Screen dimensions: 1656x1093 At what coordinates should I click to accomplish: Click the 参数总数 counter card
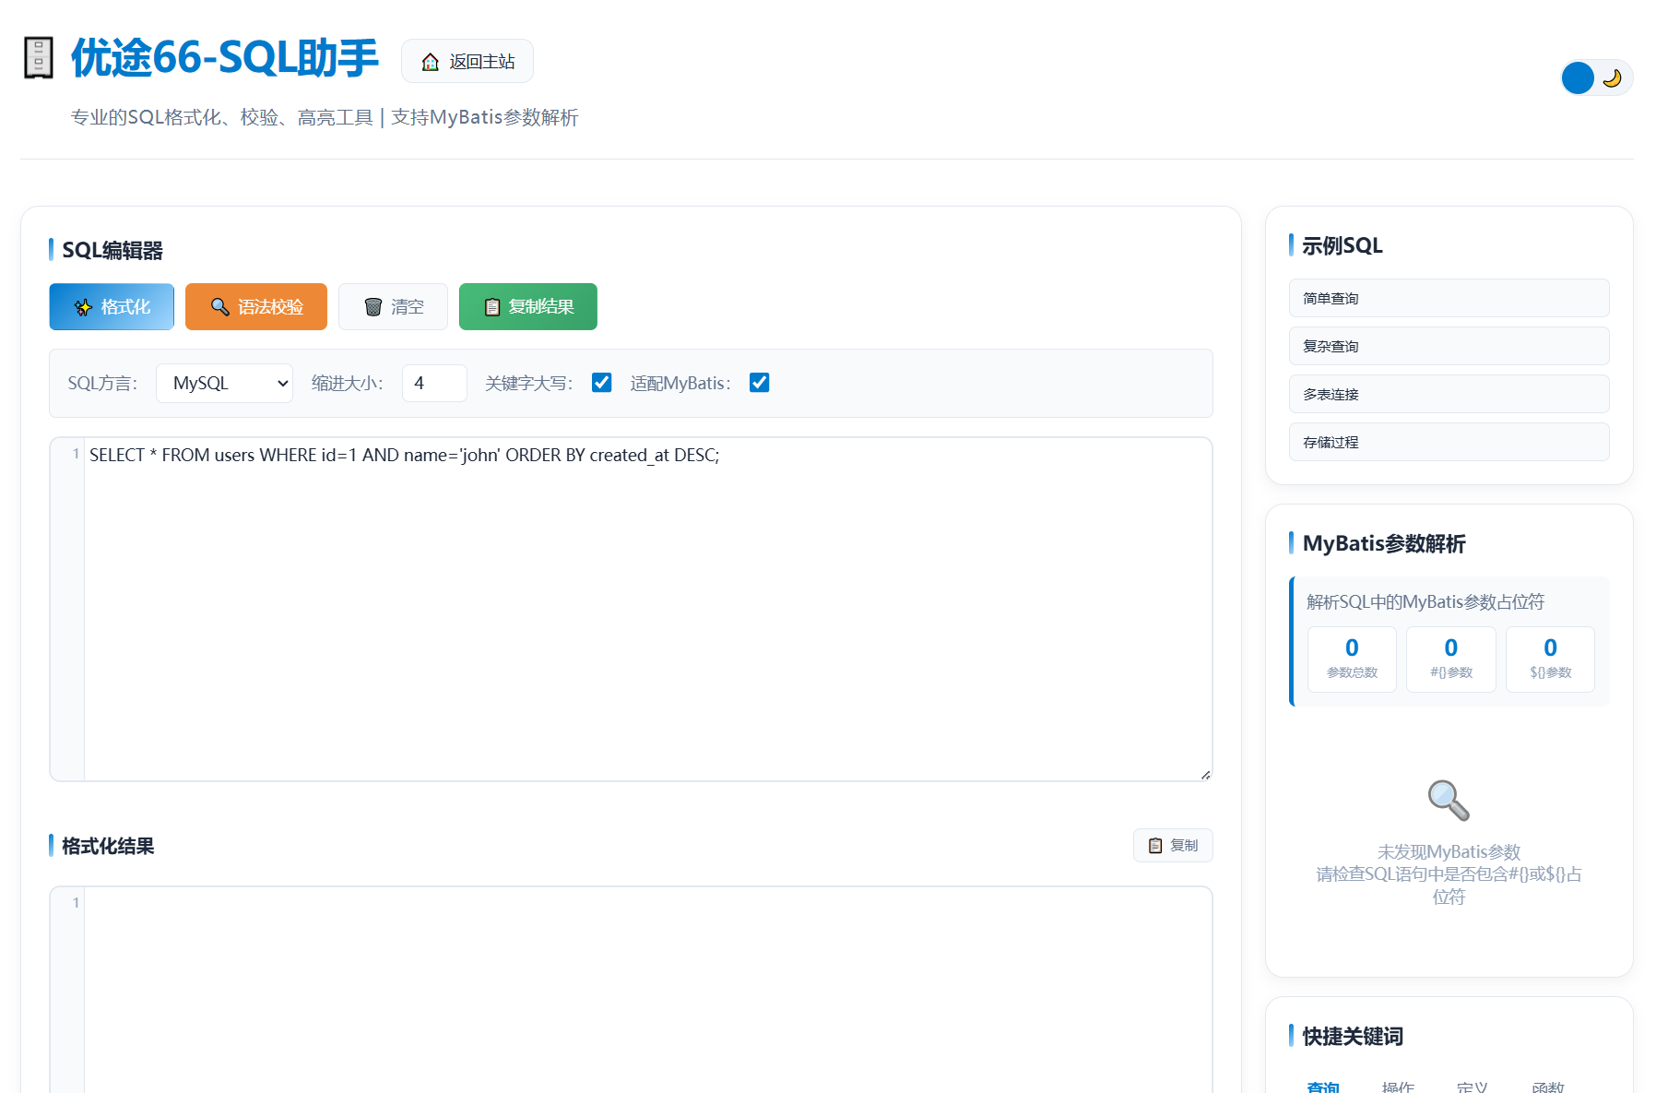click(1352, 659)
